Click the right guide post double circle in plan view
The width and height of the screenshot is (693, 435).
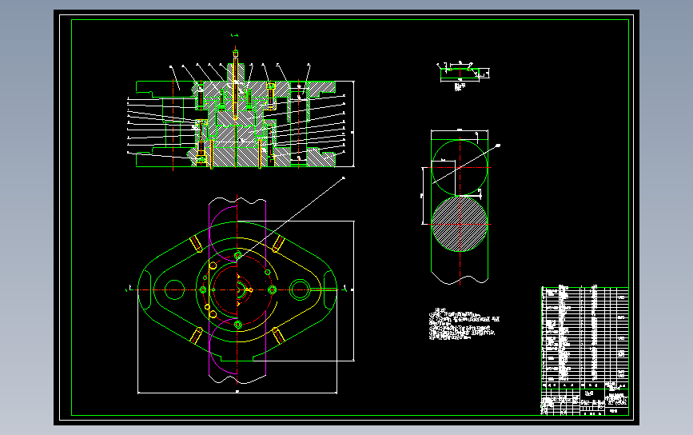tap(300, 290)
